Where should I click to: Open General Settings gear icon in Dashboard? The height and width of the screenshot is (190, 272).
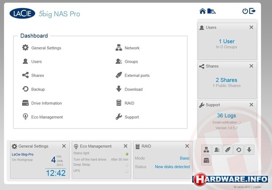point(25,47)
